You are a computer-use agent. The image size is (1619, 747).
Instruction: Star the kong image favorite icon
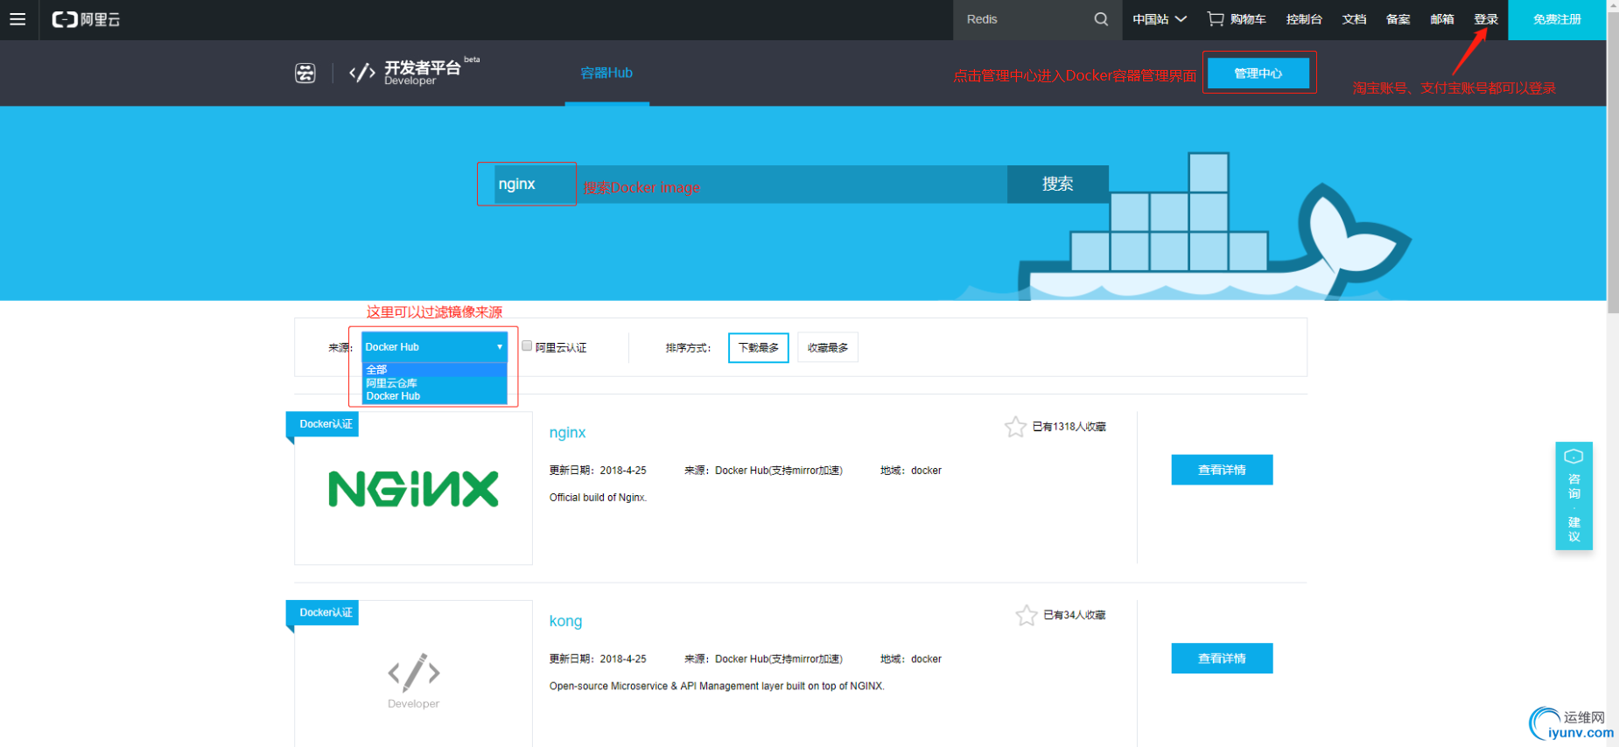(x=1027, y=615)
